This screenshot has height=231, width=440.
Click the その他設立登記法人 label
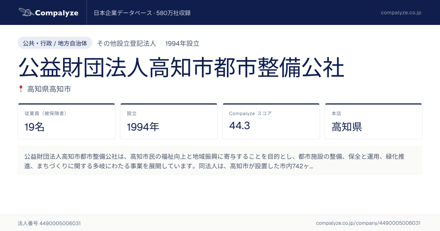[126, 43]
